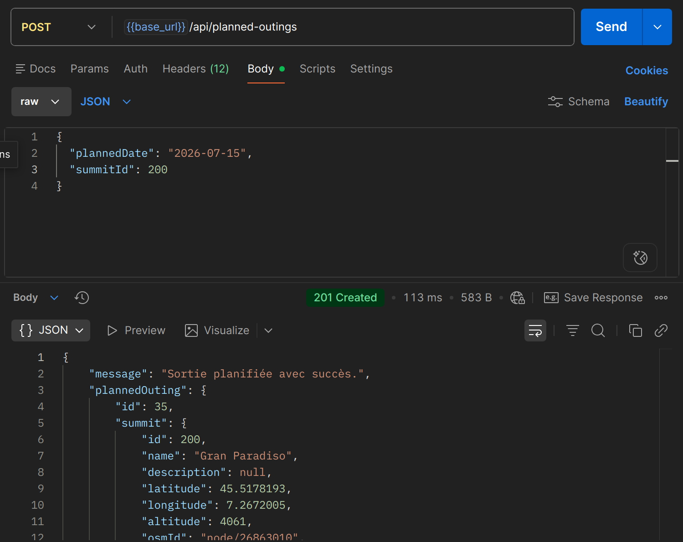Open the response filter icon

pos(572,330)
